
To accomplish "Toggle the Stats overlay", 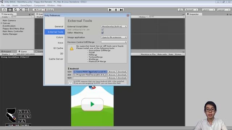I will pos(171,54).
